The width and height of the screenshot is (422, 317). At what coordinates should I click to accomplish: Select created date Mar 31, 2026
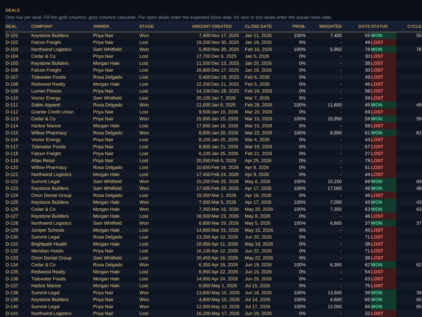225,230
